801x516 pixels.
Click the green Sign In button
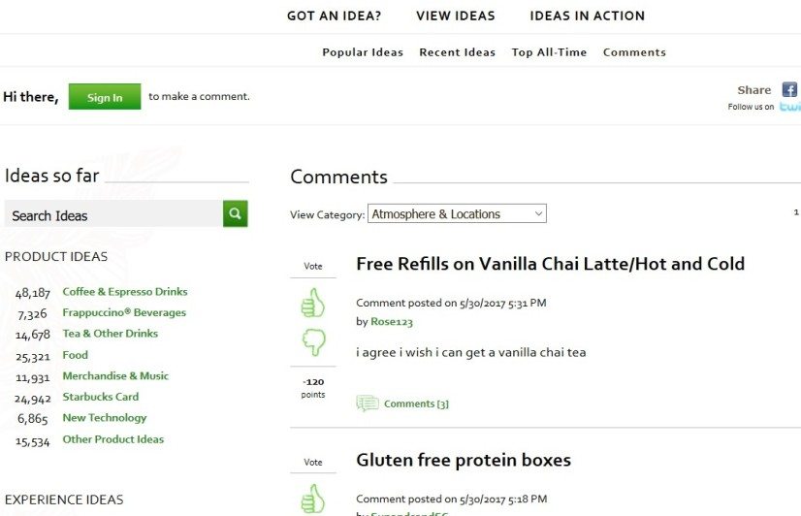click(105, 97)
